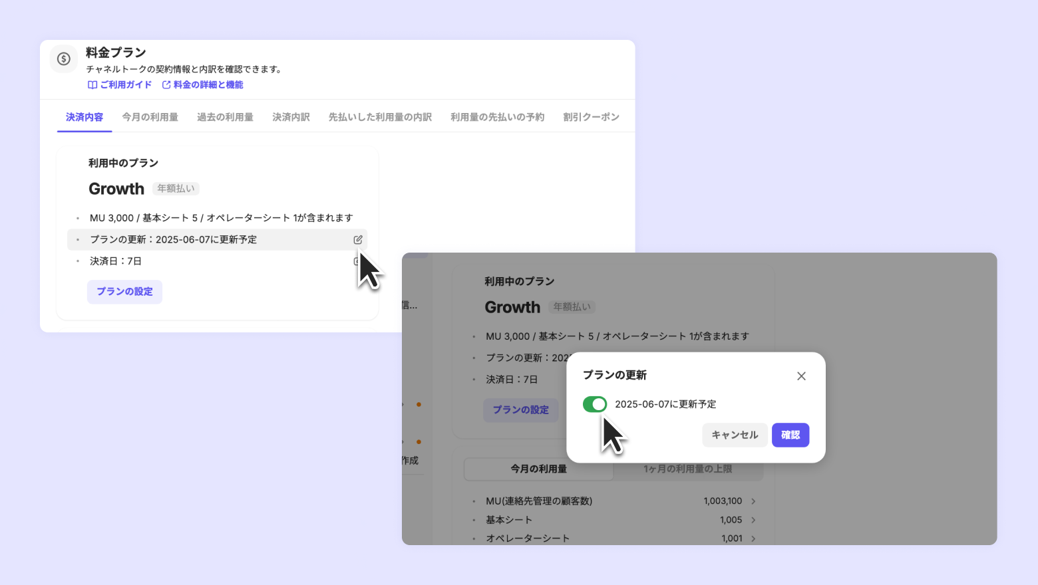This screenshot has height=585, width=1038.
Task: Click the Growth plan name in top panel
Action: coord(116,189)
